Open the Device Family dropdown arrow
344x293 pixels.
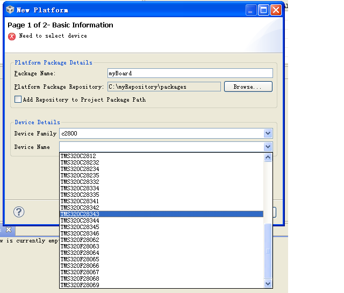click(268, 133)
